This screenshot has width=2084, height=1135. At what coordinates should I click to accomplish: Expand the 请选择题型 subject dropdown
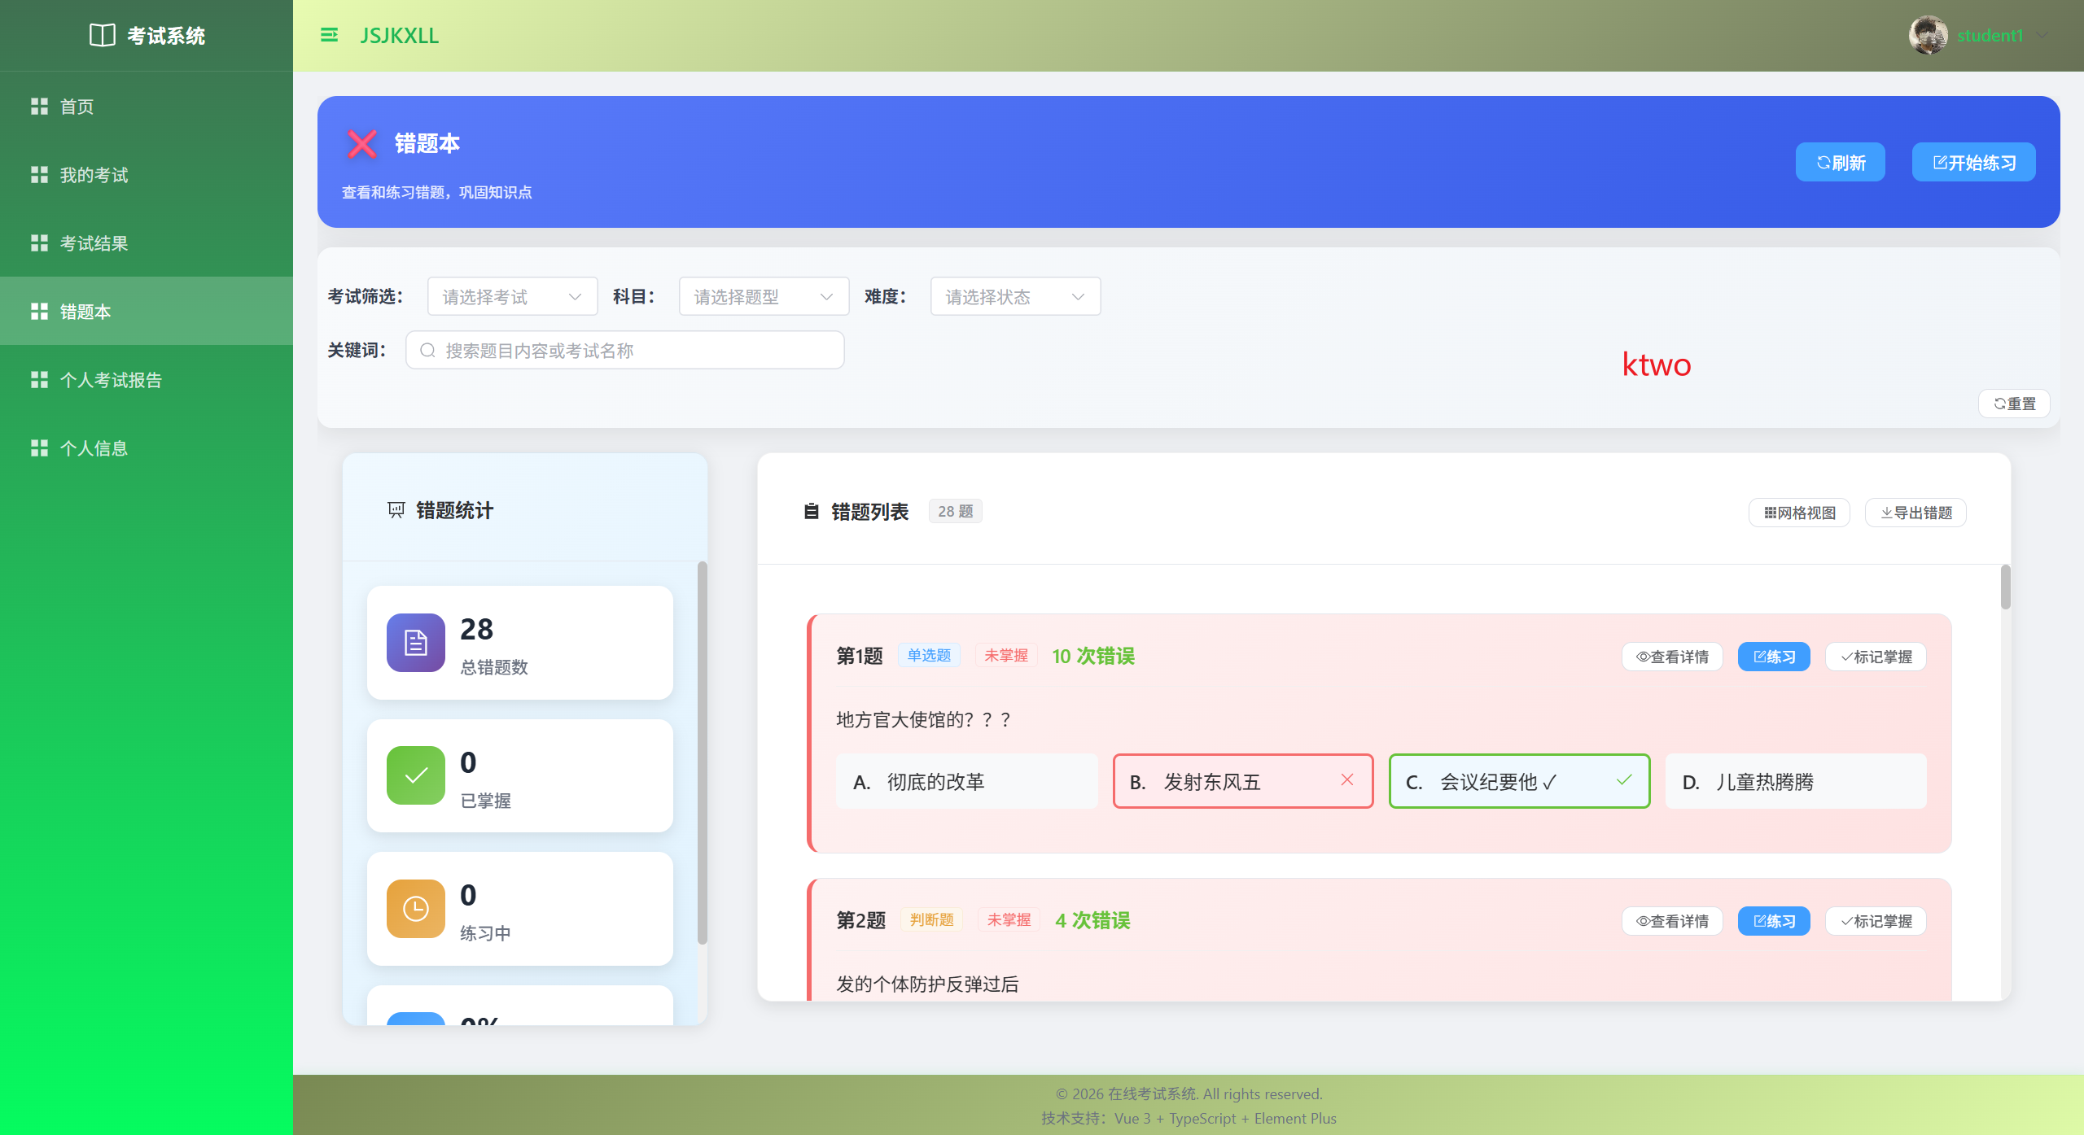click(x=764, y=297)
